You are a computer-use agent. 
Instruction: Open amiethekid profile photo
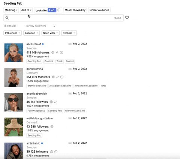point(14,151)
